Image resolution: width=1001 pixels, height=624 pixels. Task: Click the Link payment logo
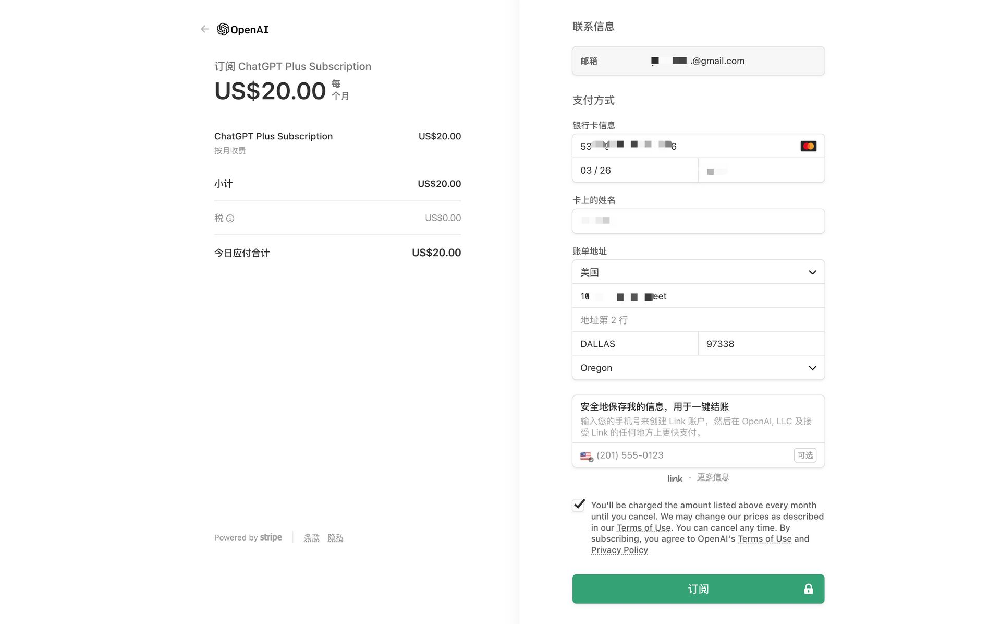(675, 477)
